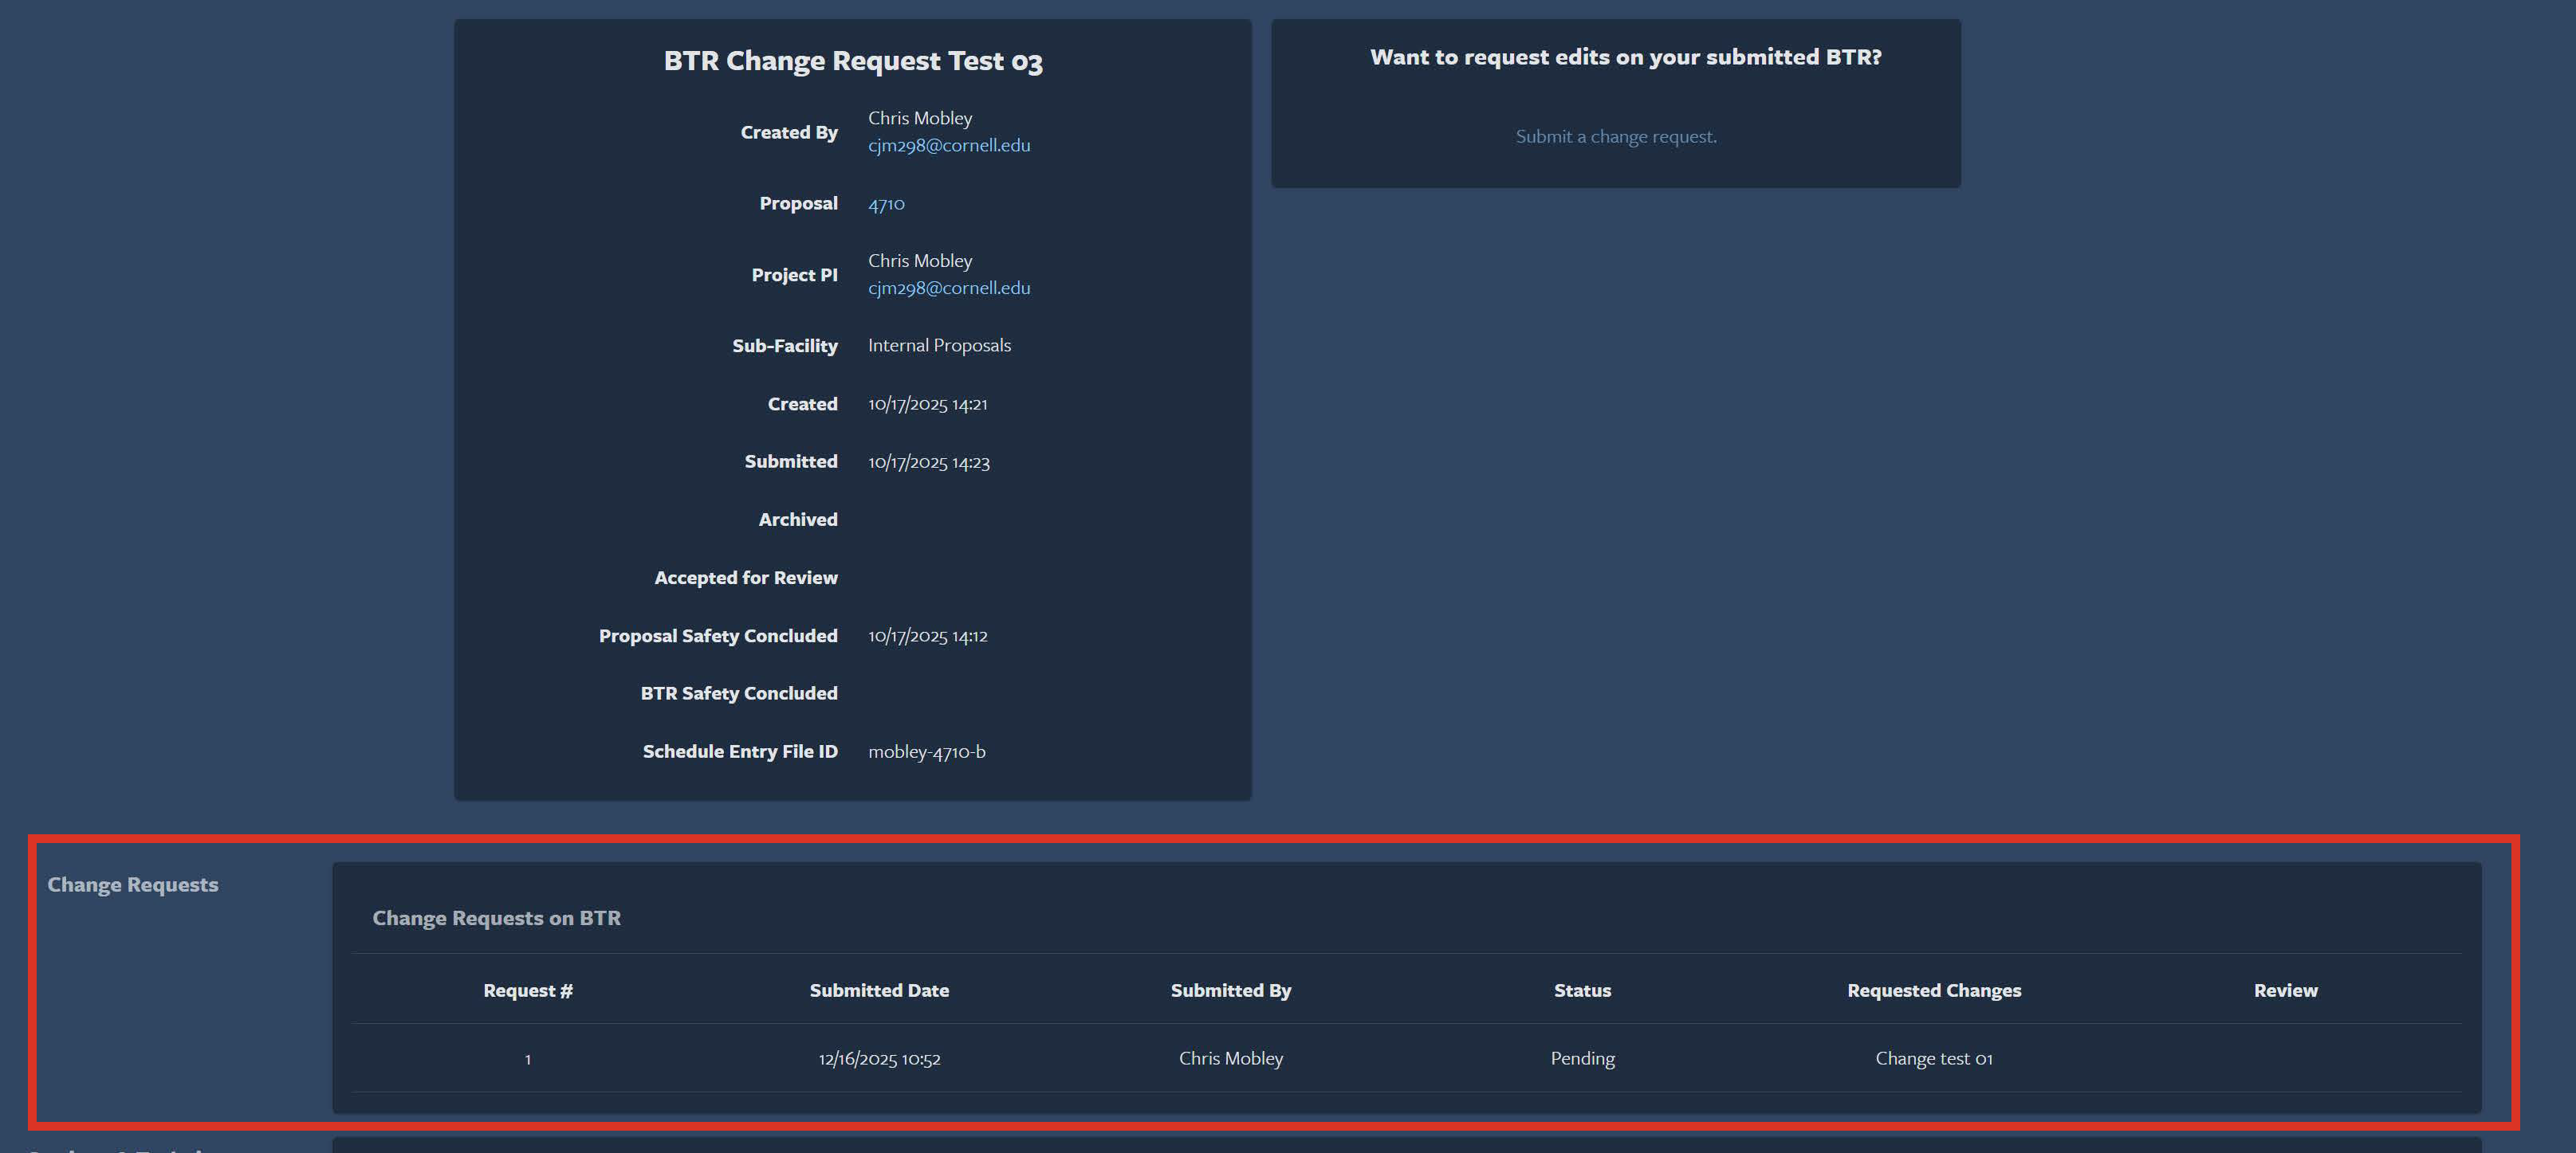Select the Pending status of request 1

pos(1582,1058)
